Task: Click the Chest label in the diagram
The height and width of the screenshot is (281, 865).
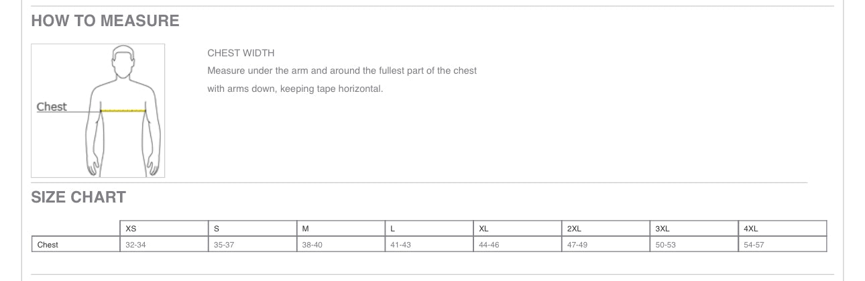Action: point(52,107)
